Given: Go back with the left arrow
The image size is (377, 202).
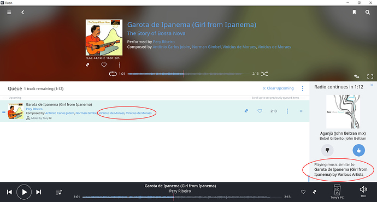Looking at the screenshot, I should click(x=22, y=12).
